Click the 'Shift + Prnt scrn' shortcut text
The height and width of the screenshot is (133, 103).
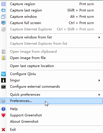pyautogui.click(x=80, y=10)
